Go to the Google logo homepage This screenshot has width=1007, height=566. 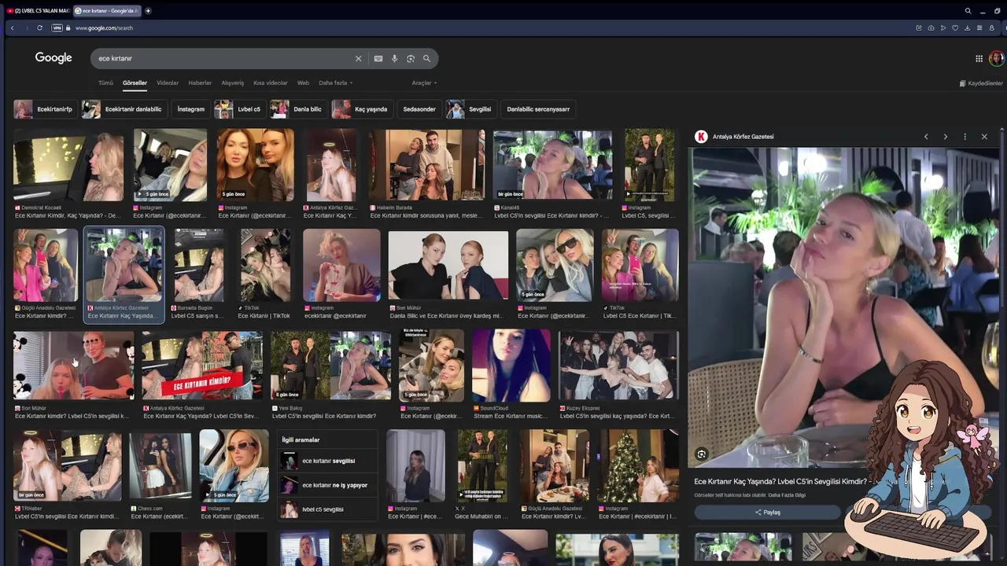click(53, 58)
